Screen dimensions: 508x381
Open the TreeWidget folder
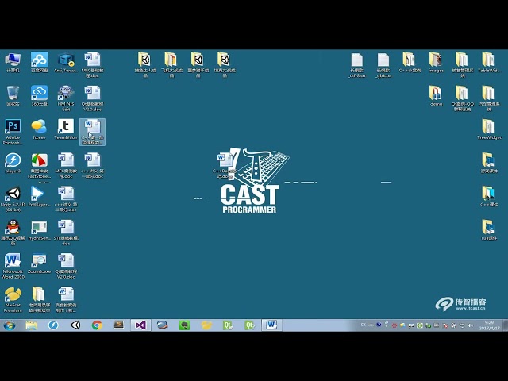coord(488,128)
